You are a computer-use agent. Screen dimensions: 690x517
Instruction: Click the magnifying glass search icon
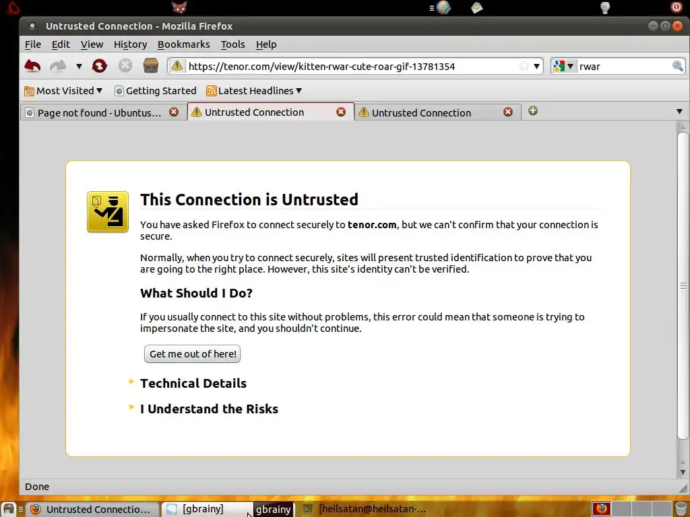(x=678, y=67)
